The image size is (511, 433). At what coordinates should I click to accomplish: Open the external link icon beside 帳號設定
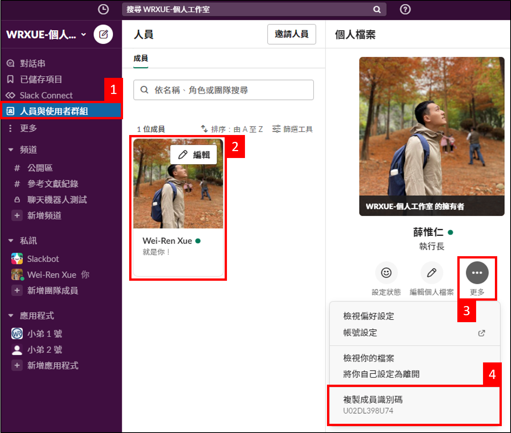click(481, 333)
